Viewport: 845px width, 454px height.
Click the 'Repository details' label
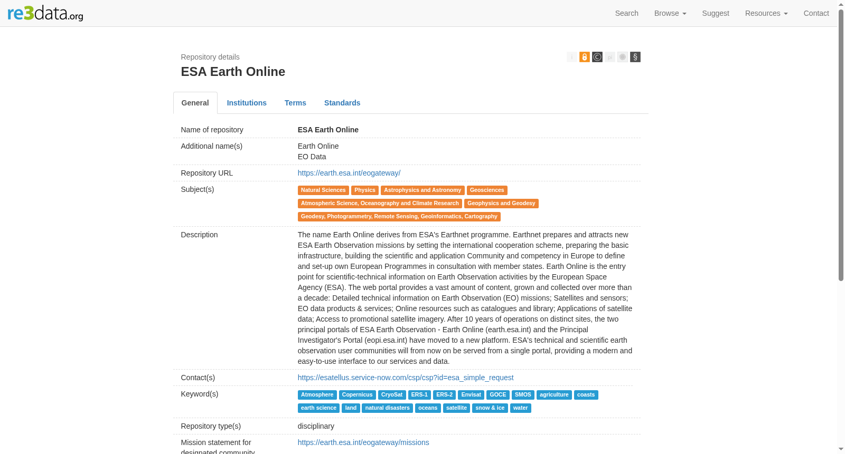[x=210, y=57]
